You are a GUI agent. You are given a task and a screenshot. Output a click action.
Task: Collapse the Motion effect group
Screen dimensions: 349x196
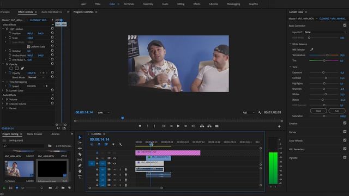[x=3, y=29]
